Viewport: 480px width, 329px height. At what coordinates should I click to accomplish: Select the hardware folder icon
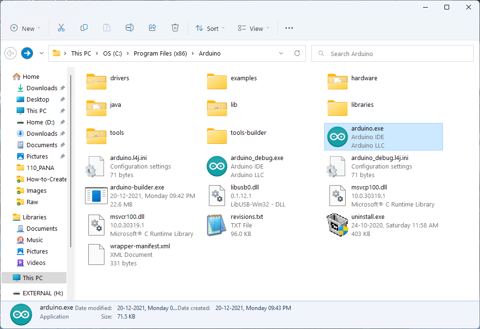[x=338, y=81]
